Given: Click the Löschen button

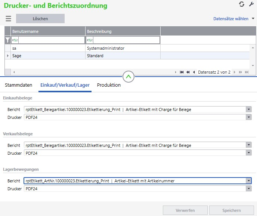Looking at the screenshot, I should pos(40,19).
